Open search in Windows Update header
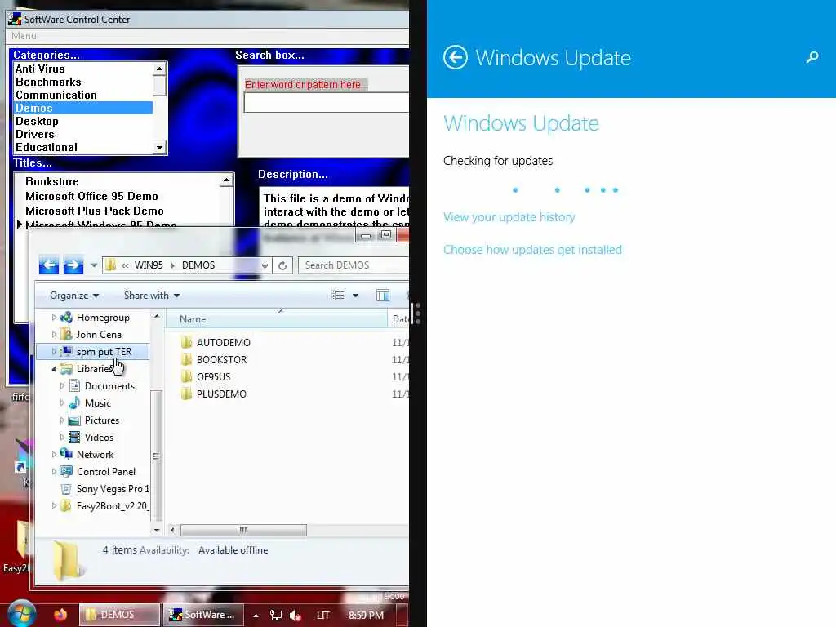The width and height of the screenshot is (836, 627). pos(812,57)
